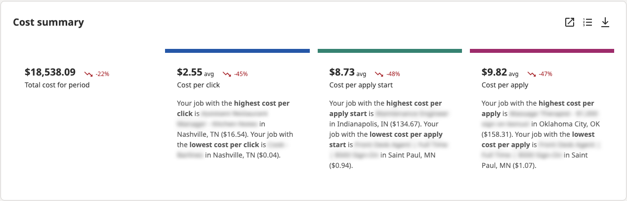Select the $8.73 average cost per apply start
Viewport: 627px width, 201px height.
point(342,72)
